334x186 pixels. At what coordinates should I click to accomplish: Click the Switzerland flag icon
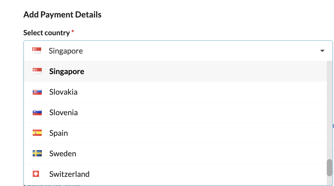click(36, 174)
